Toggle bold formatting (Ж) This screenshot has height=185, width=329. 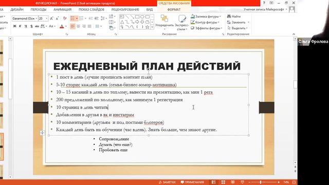coord(14,26)
